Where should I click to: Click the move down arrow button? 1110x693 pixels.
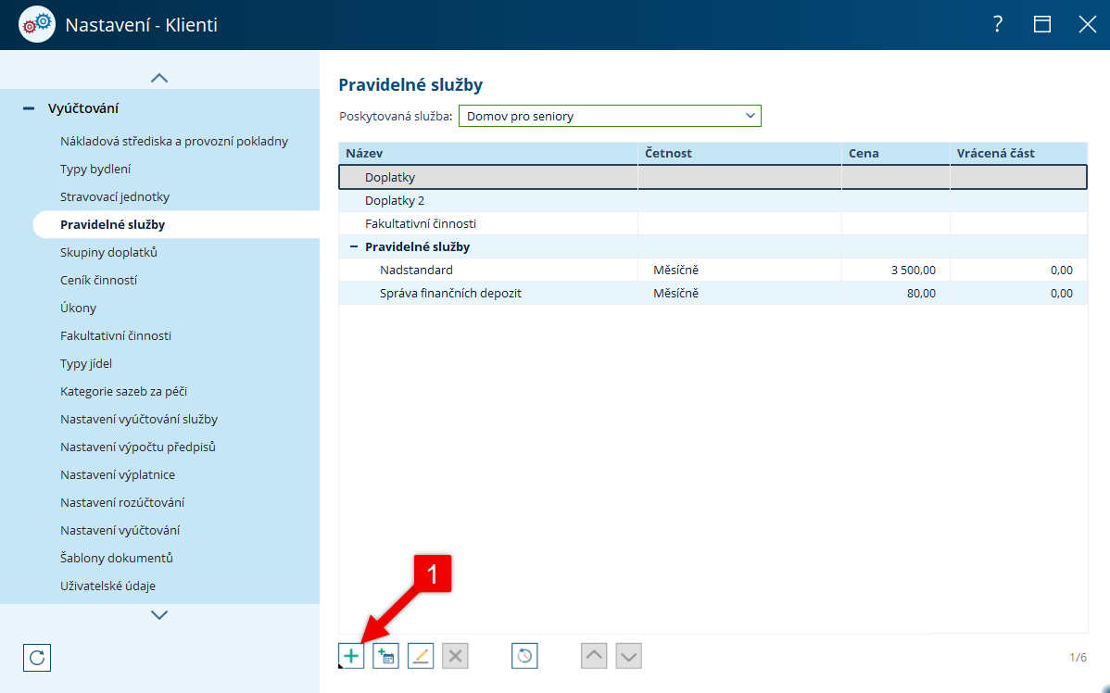pyautogui.click(x=628, y=656)
